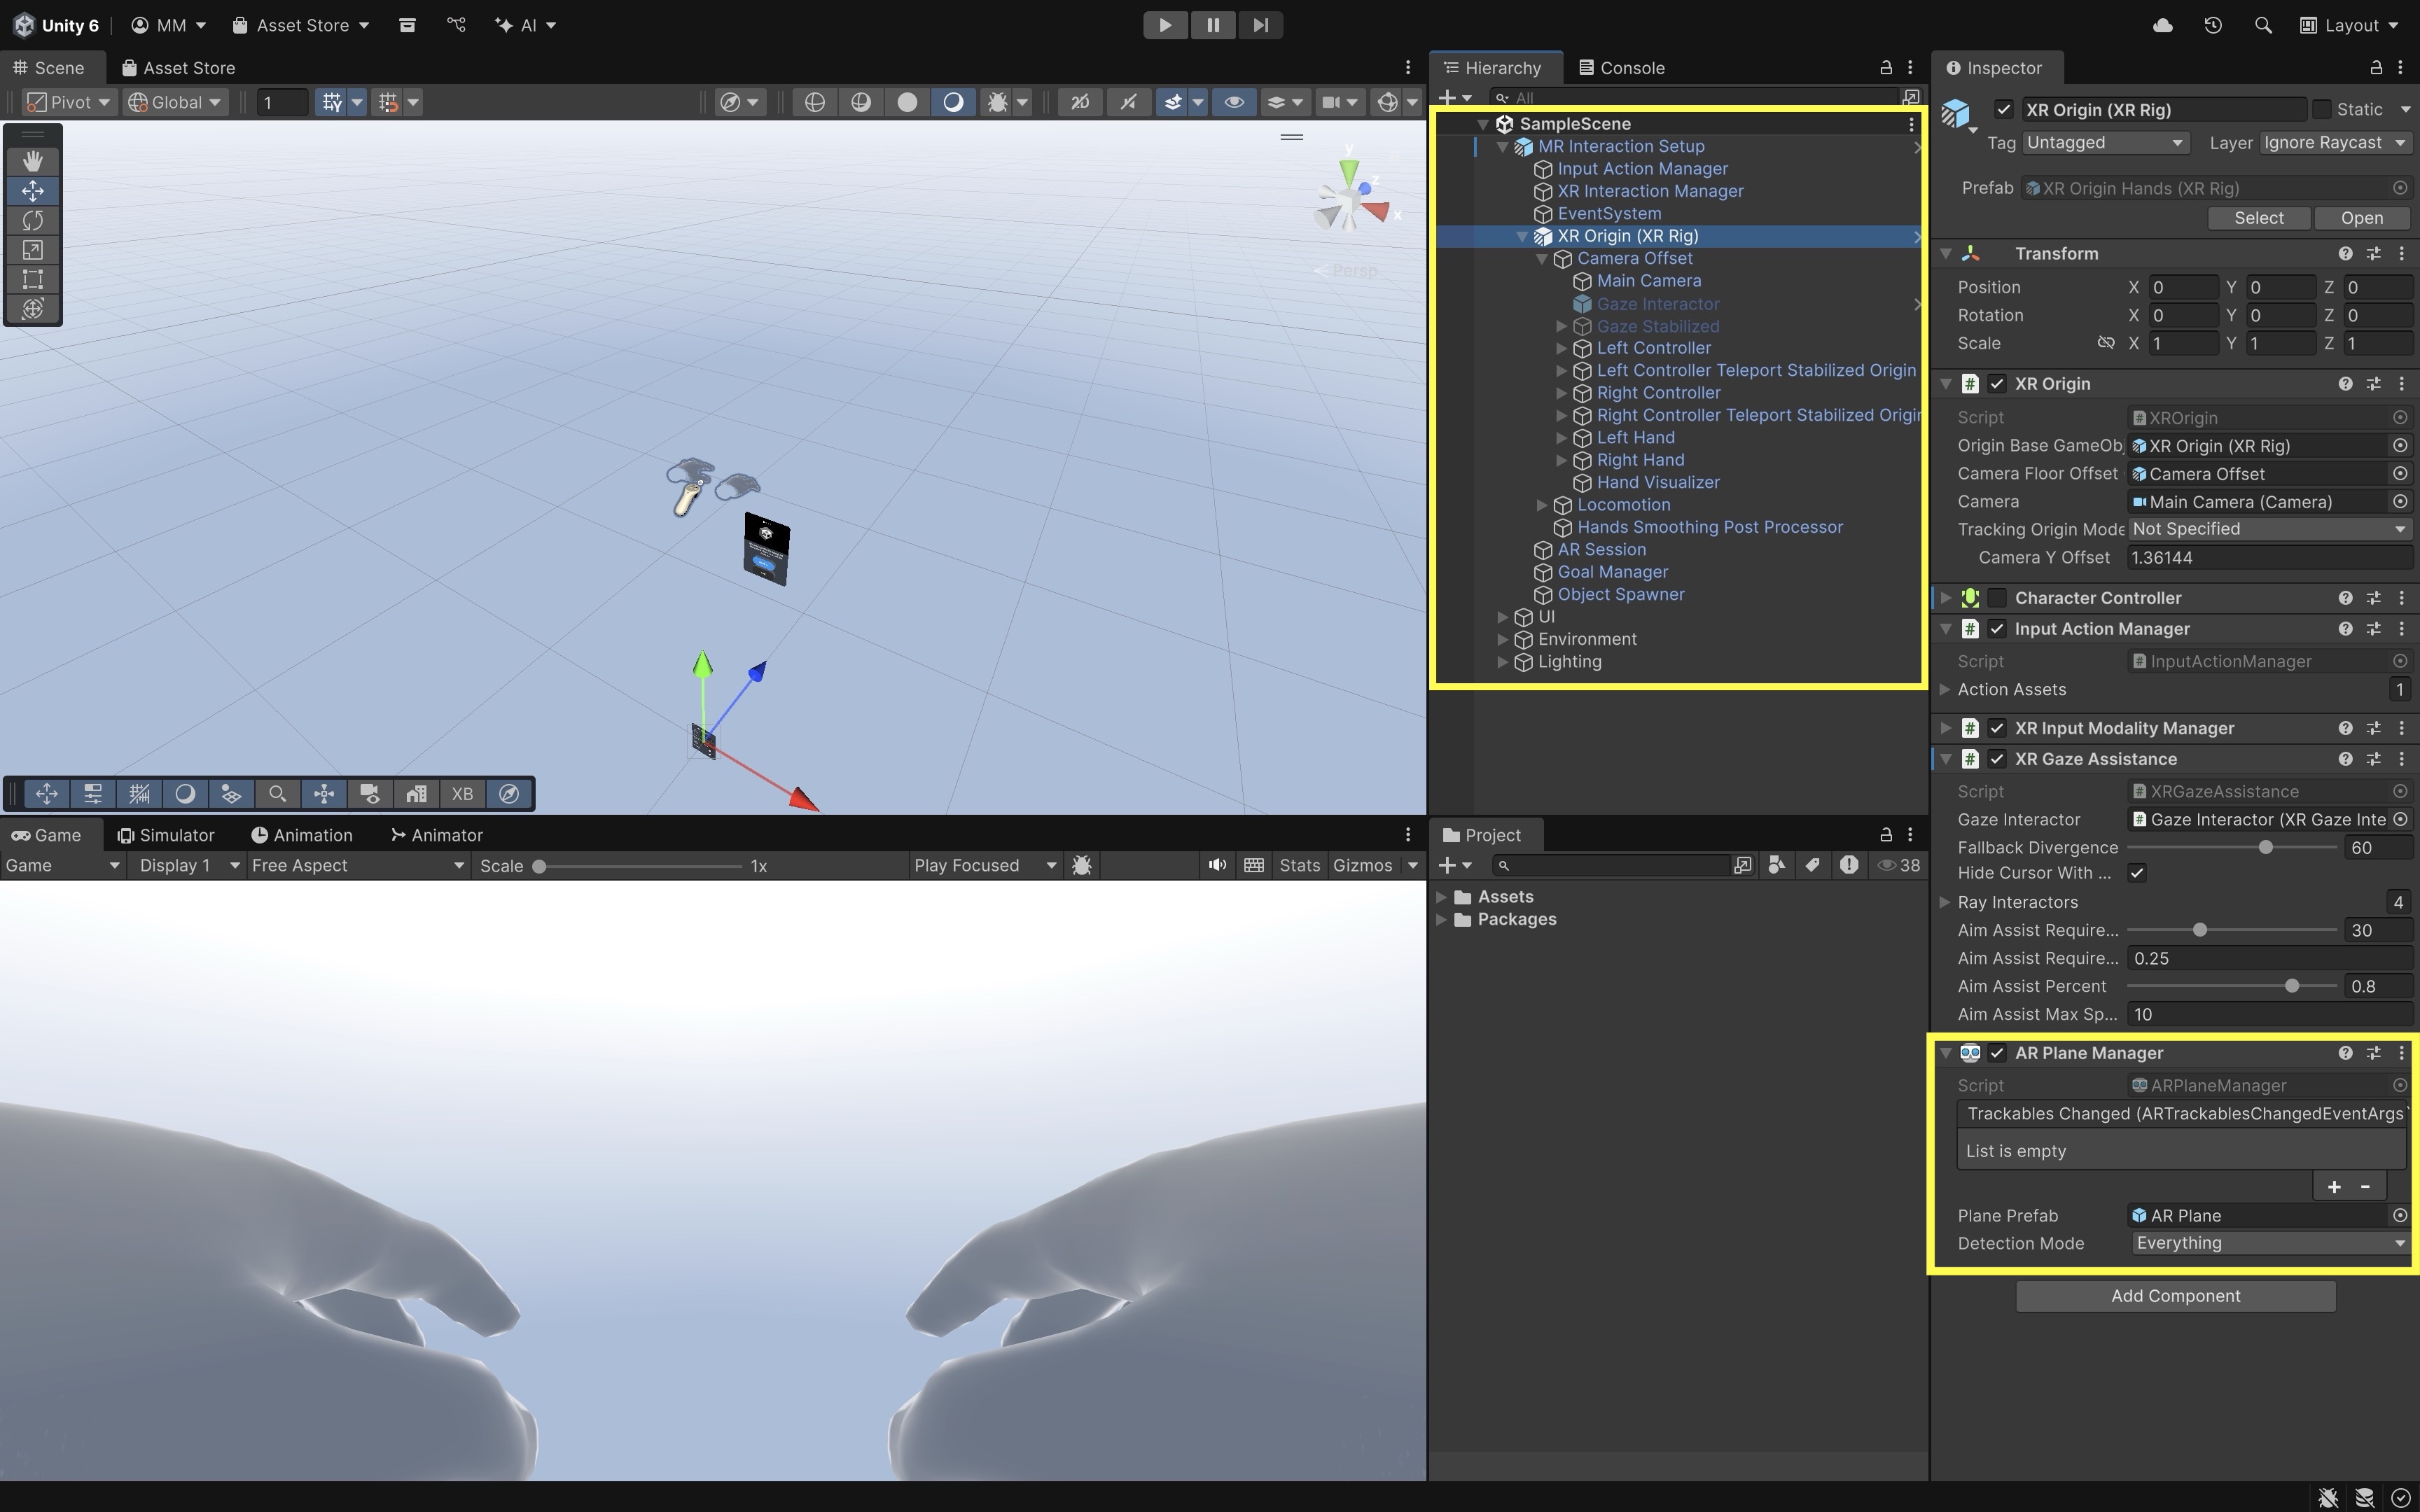Toggle Hide Cursor With checkbox
The image size is (2420, 1512).
coord(2137,873)
